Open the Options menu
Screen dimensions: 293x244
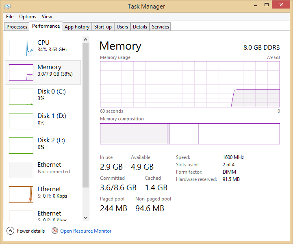[28, 17]
